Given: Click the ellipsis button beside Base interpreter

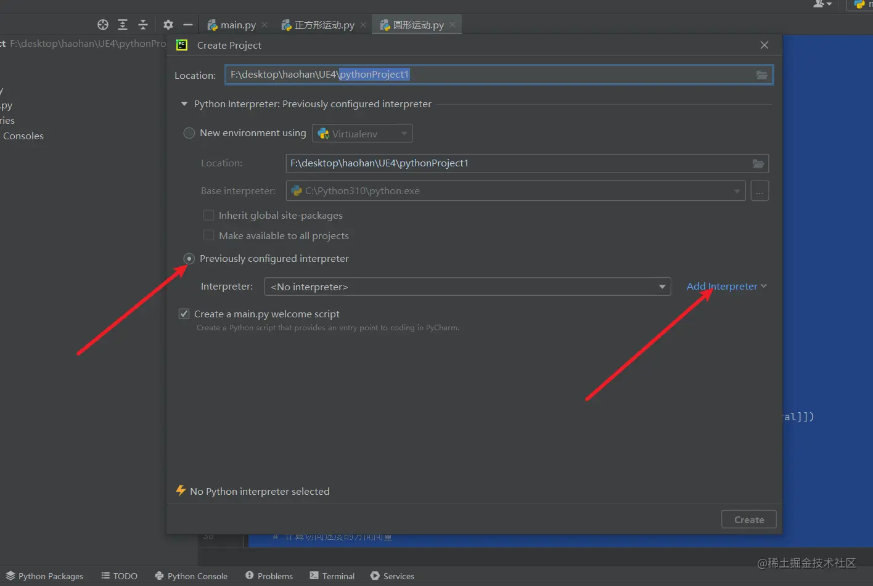Looking at the screenshot, I should pos(760,191).
